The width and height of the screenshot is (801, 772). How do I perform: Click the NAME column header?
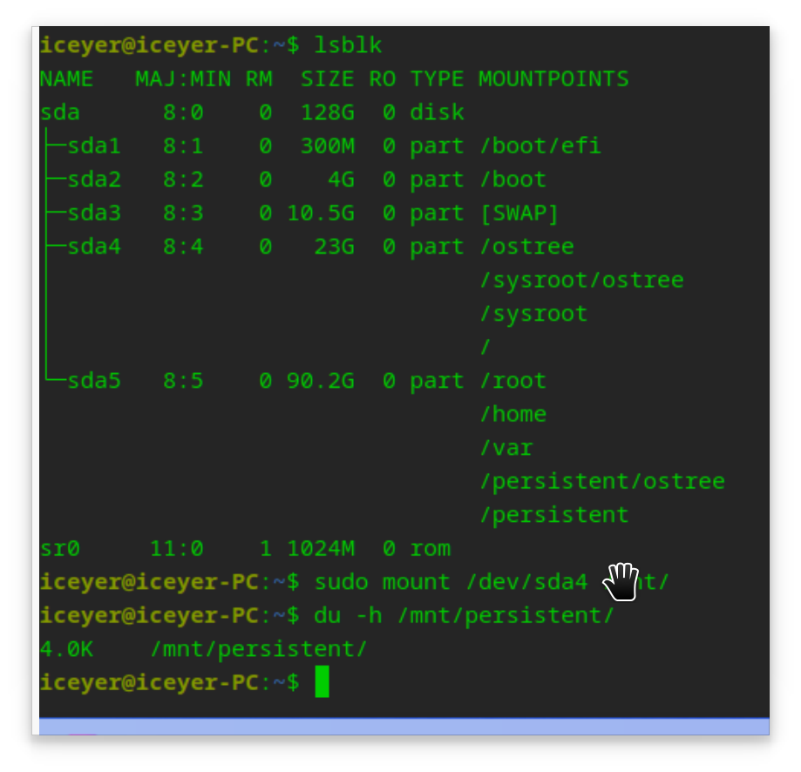(66, 79)
